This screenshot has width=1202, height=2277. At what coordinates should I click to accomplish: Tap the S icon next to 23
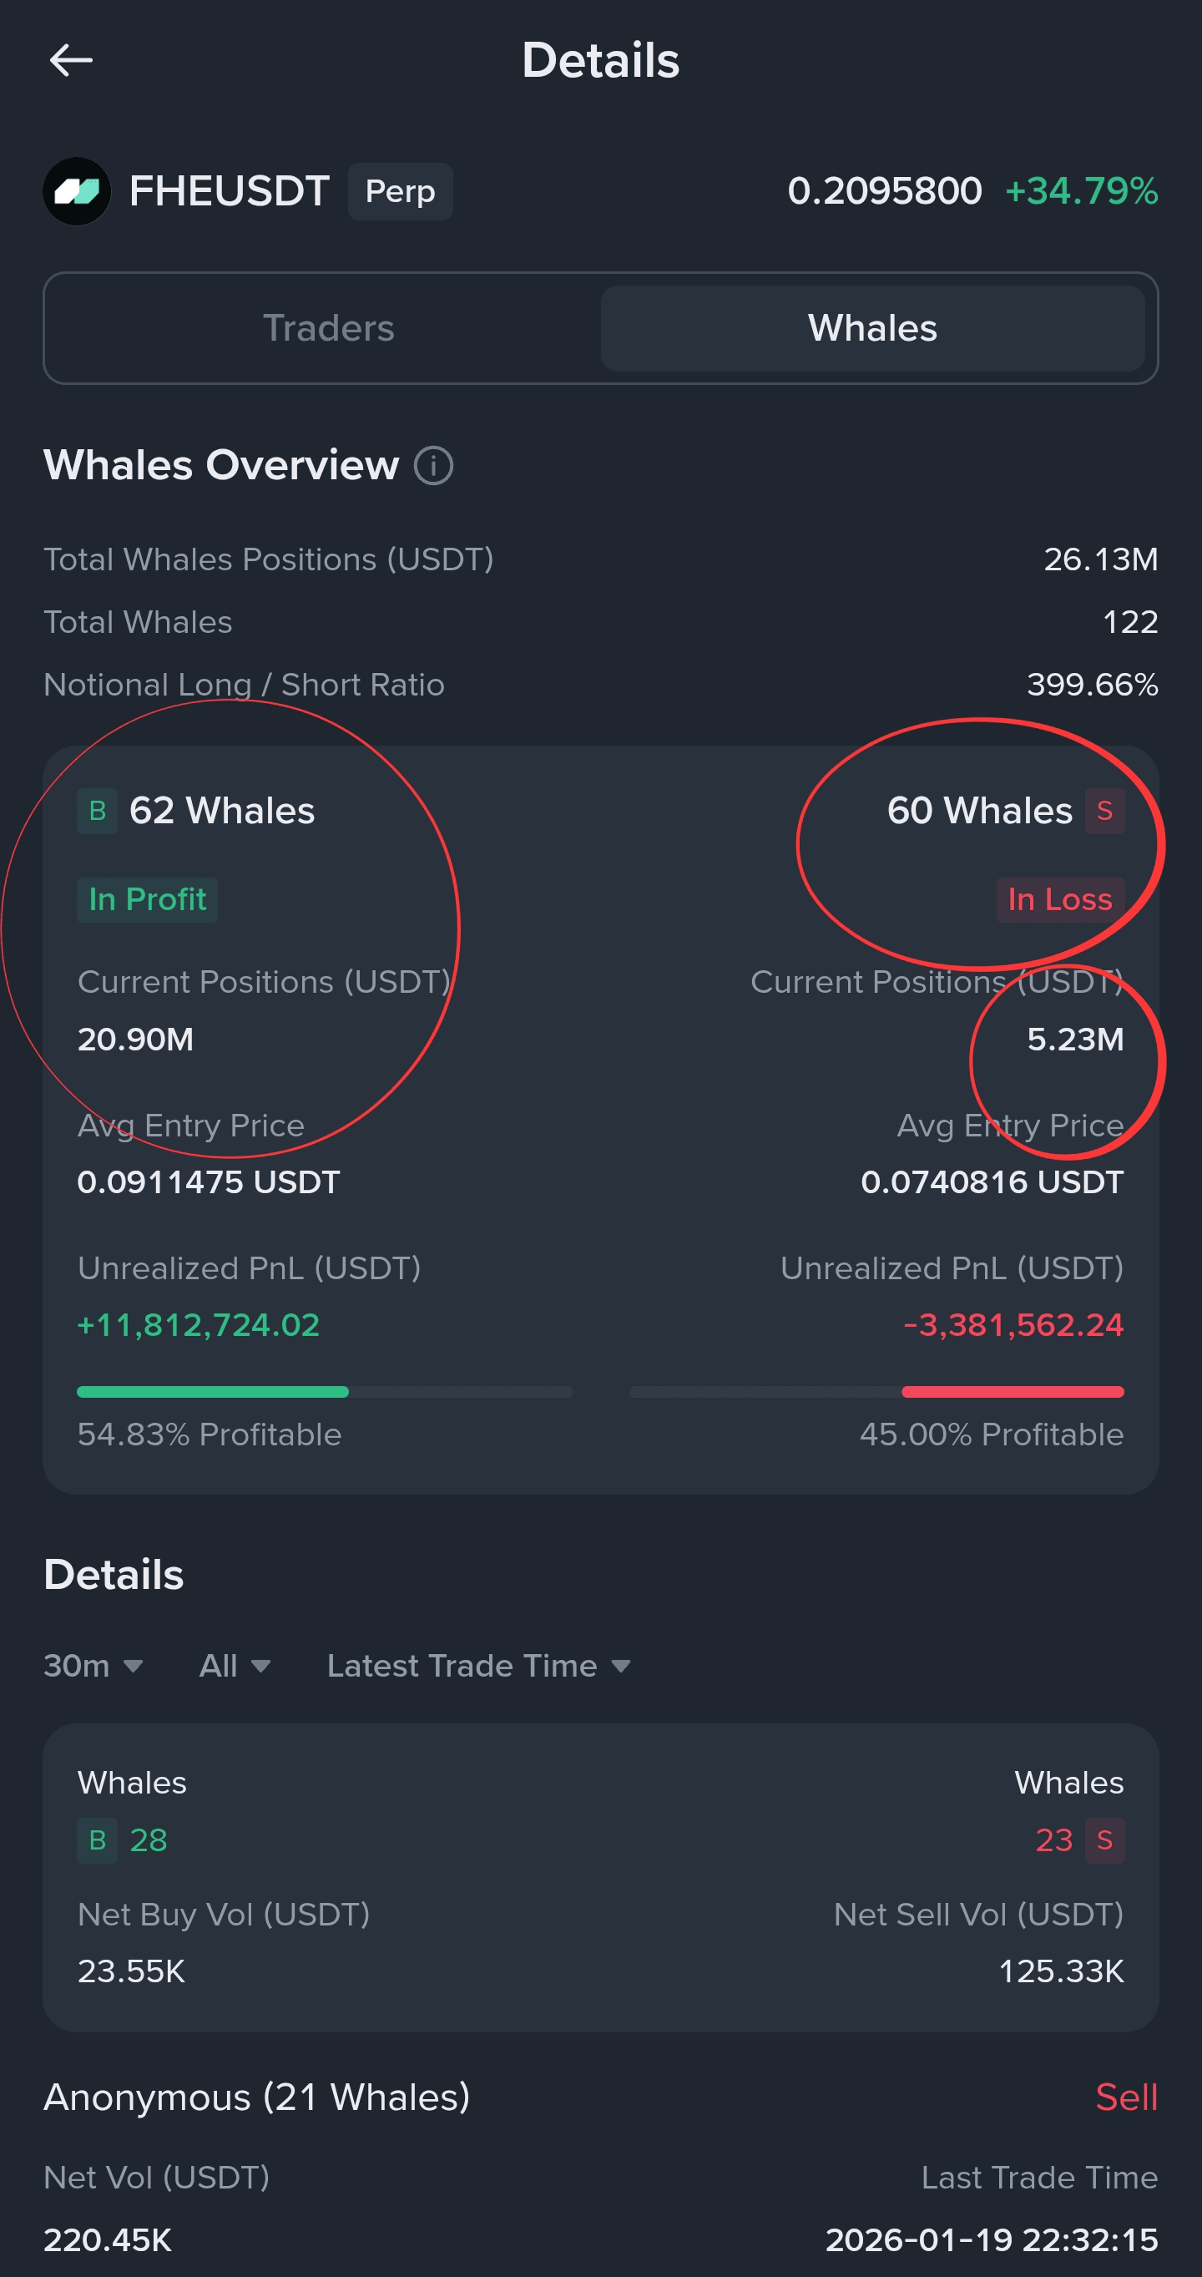pyautogui.click(x=1104, y=1839)
